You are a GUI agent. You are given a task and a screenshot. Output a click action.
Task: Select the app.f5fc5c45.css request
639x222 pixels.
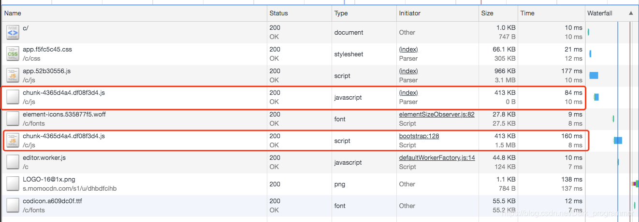[x=47, y=49]
